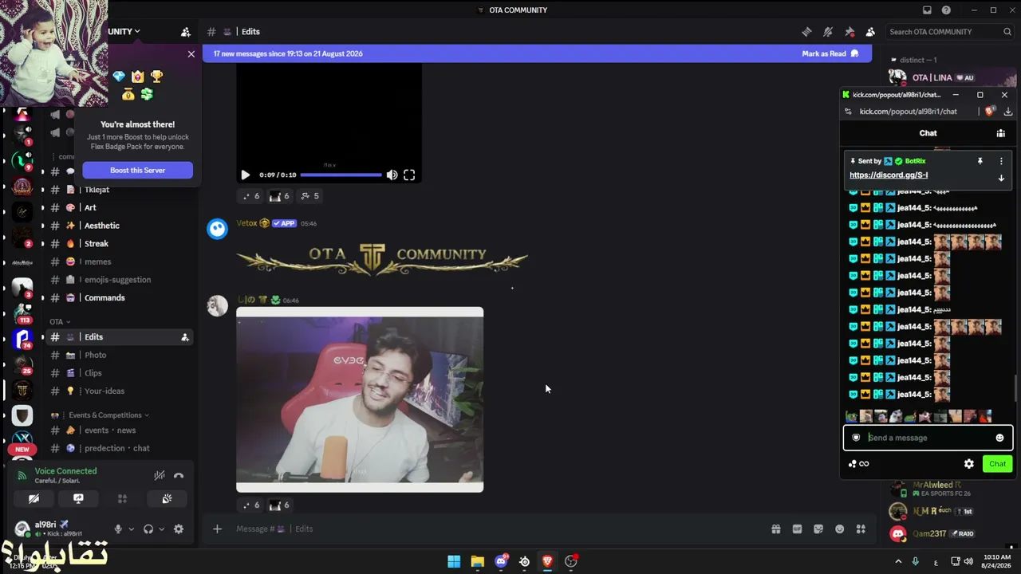1021x574 pixels.
Task: Turn on camera in voice panel
Action: pos(34,499)
